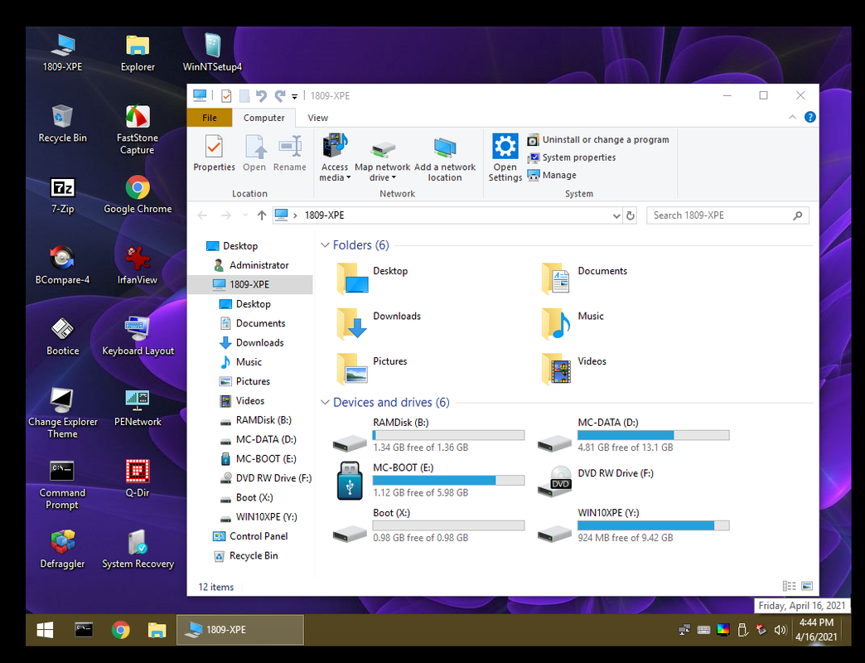
Task: Click Undo in quick access toolbar
Action: (261, 96)
